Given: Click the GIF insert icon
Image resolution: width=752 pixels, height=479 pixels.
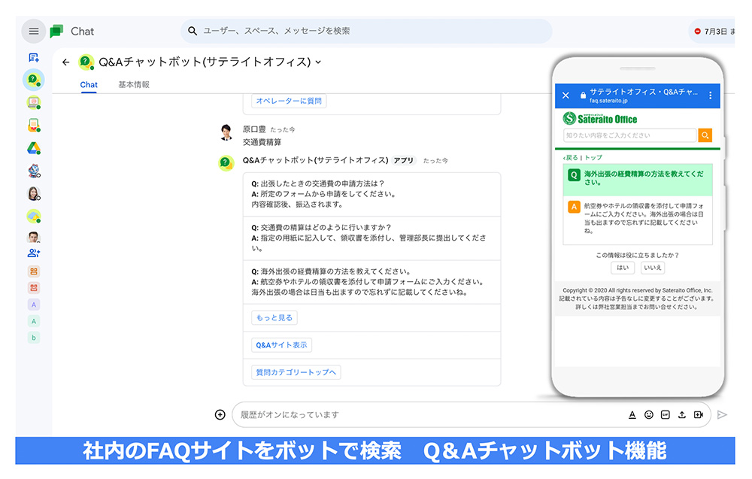Looking at the screenshot, I should click(x=666, y=414).
